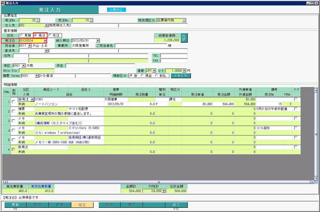Click the 有効在庫数量 label
This screenshot has width=320, height=212.
pyautogui.click(x=42, y=186)
